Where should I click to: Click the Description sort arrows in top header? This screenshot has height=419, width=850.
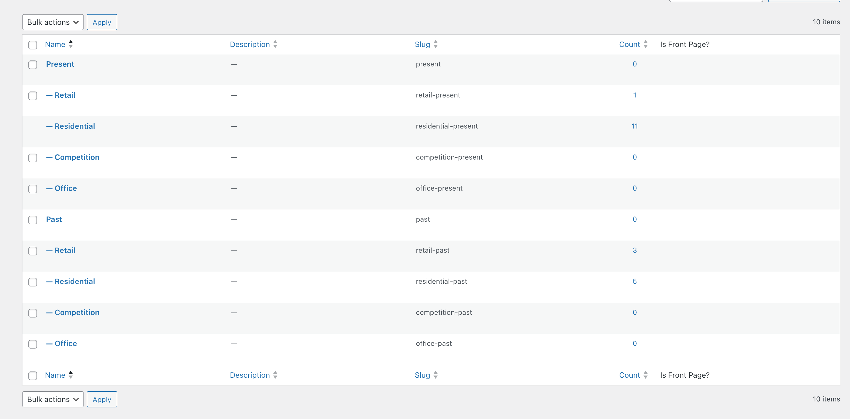click(275, 44)
